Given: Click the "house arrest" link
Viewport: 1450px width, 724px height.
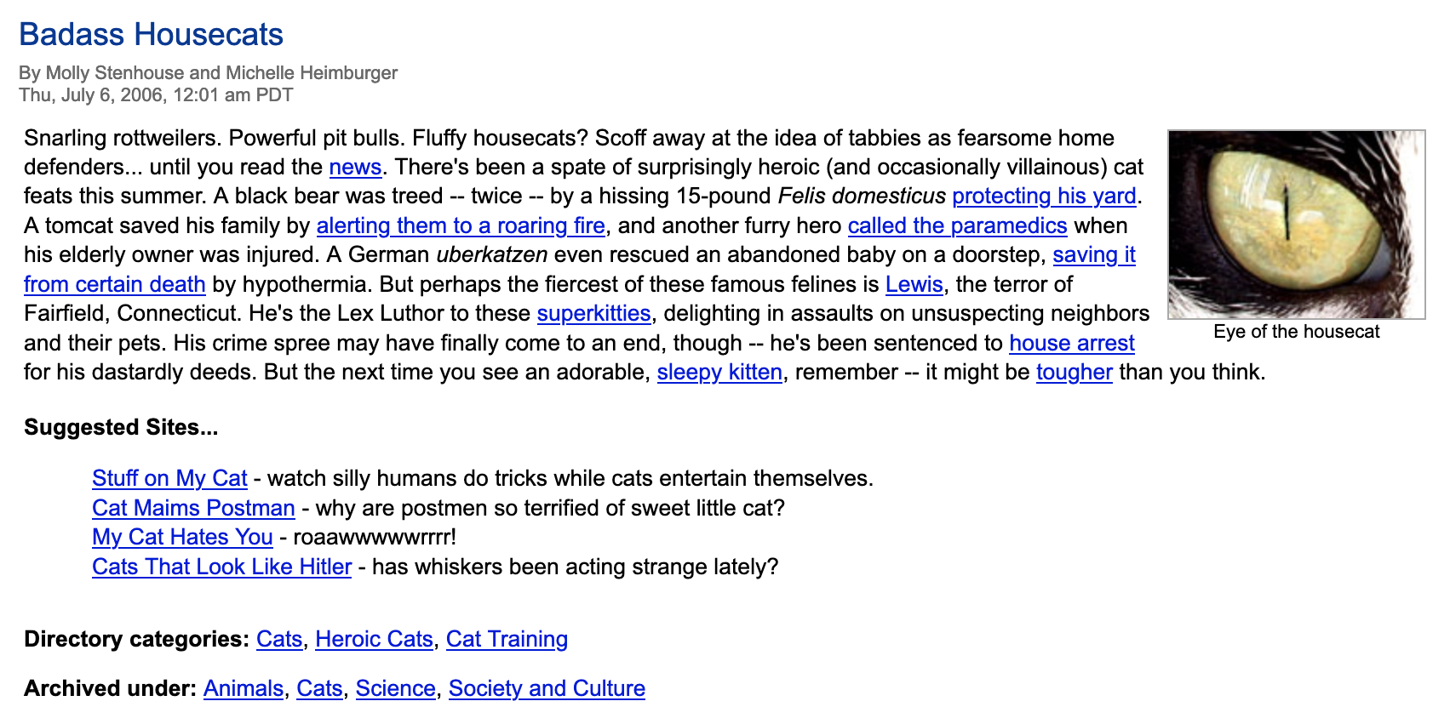Looking at the screenshot, I should [1071, 344].
